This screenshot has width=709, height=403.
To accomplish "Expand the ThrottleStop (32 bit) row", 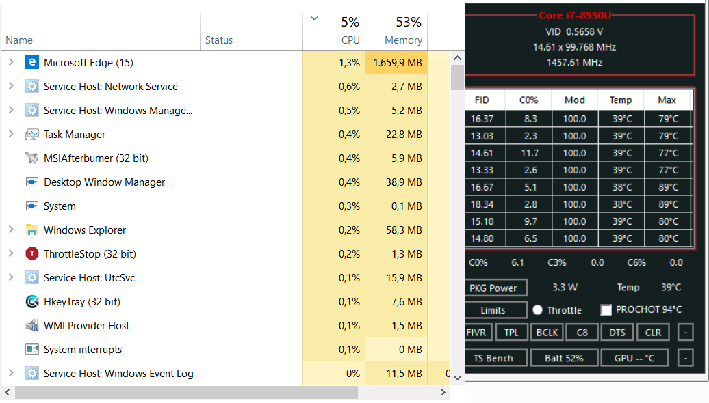I will coord(12,253).
